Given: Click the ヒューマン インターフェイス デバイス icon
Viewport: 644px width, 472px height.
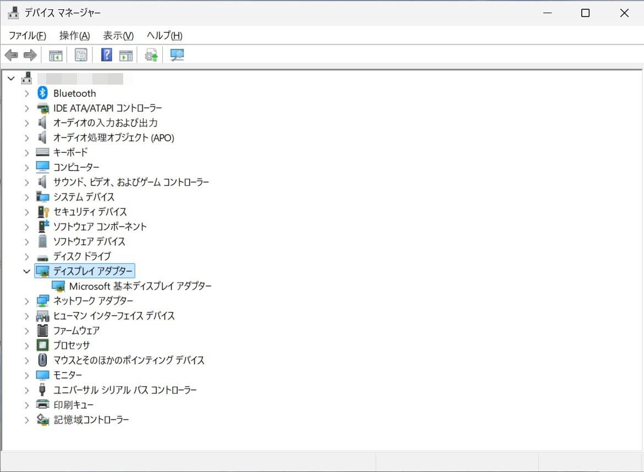Looking at the screenshot, I should tap(43, 316).
